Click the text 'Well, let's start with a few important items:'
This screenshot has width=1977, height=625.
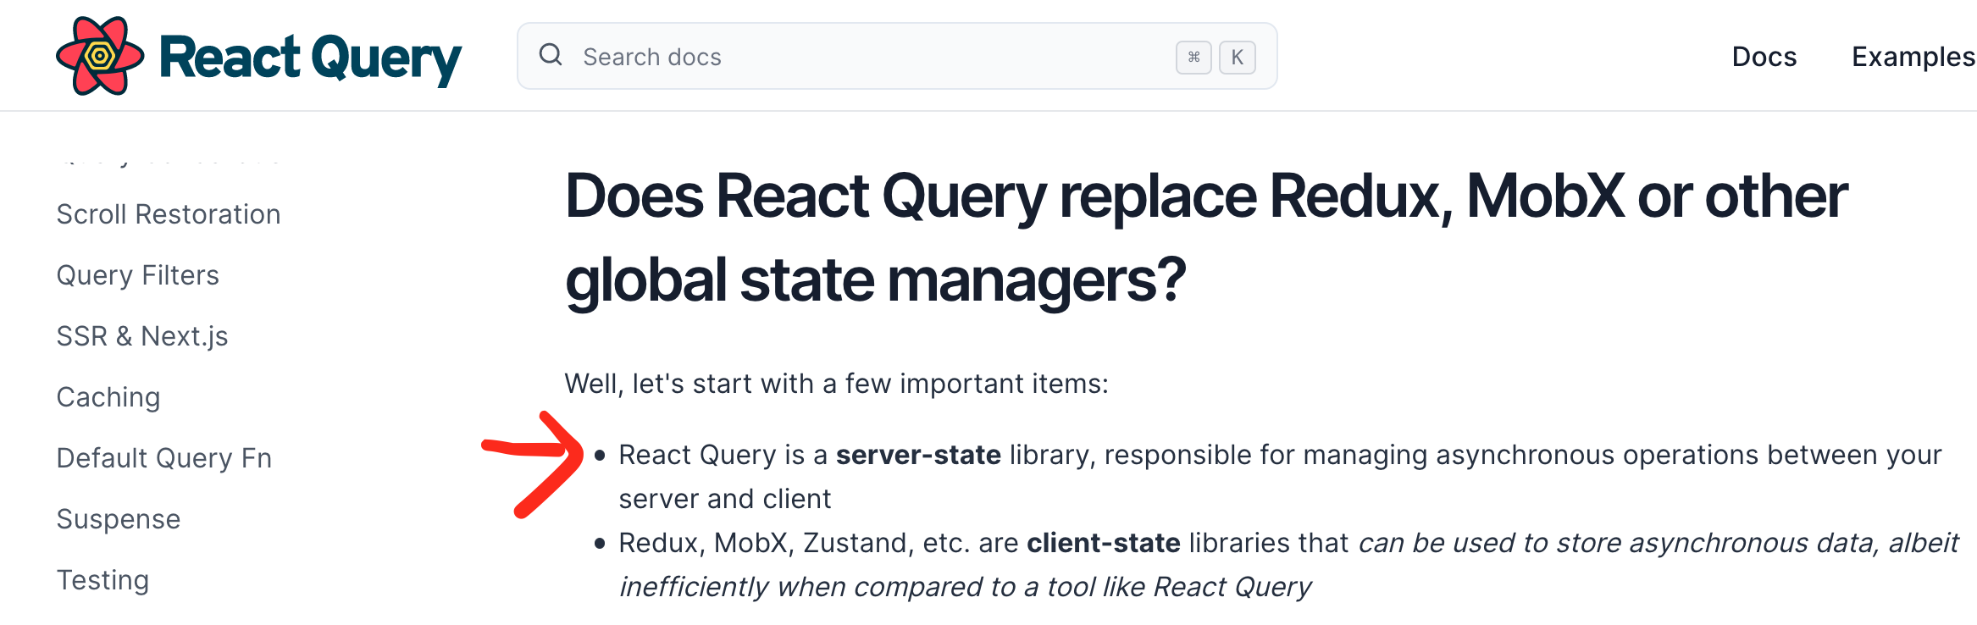click(x=837, y=384)
